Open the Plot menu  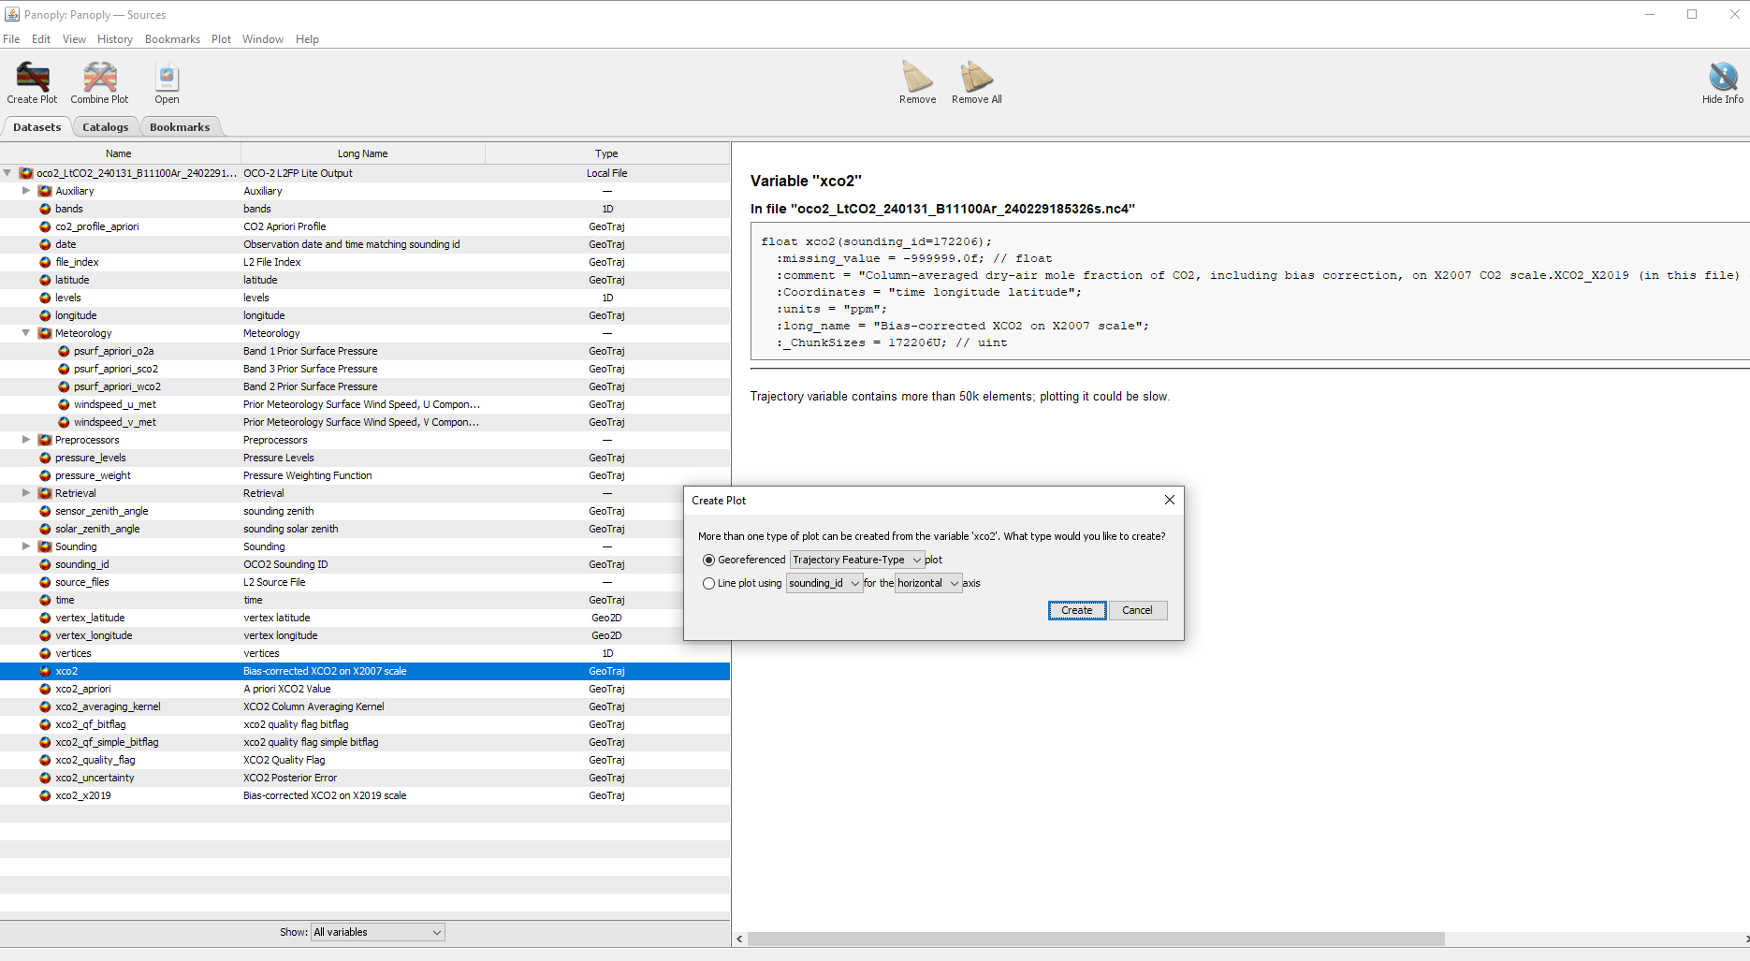221,39
